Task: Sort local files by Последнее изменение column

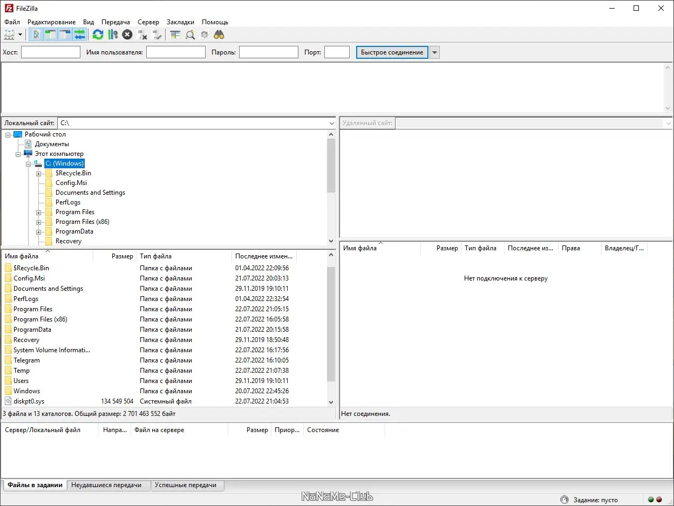Action: click(264, 256)
